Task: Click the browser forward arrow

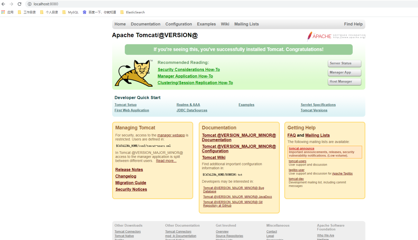Action: tap(11, 4)
